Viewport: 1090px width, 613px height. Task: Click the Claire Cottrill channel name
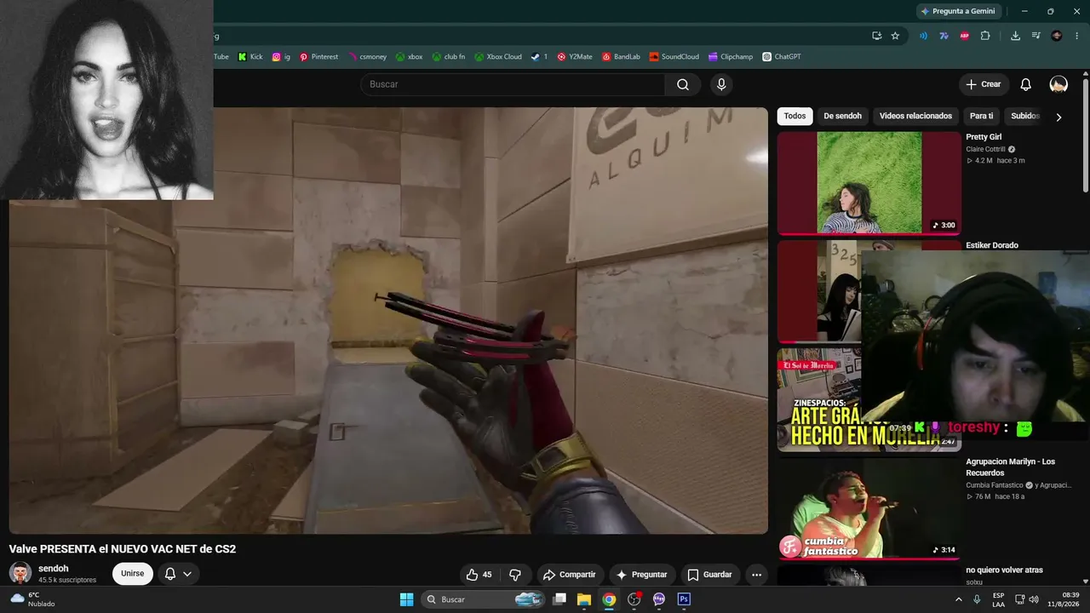click(x=985, y=149)
